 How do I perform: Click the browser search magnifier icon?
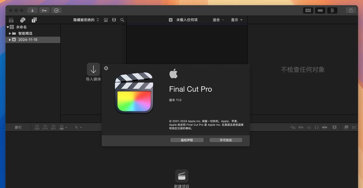(x=122, y=20)
